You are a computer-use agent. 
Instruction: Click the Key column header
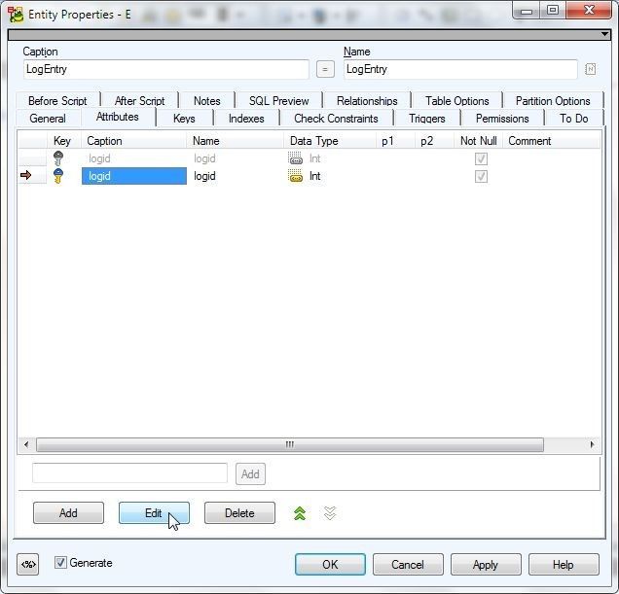pyautogui.click(x=63, y=141)
